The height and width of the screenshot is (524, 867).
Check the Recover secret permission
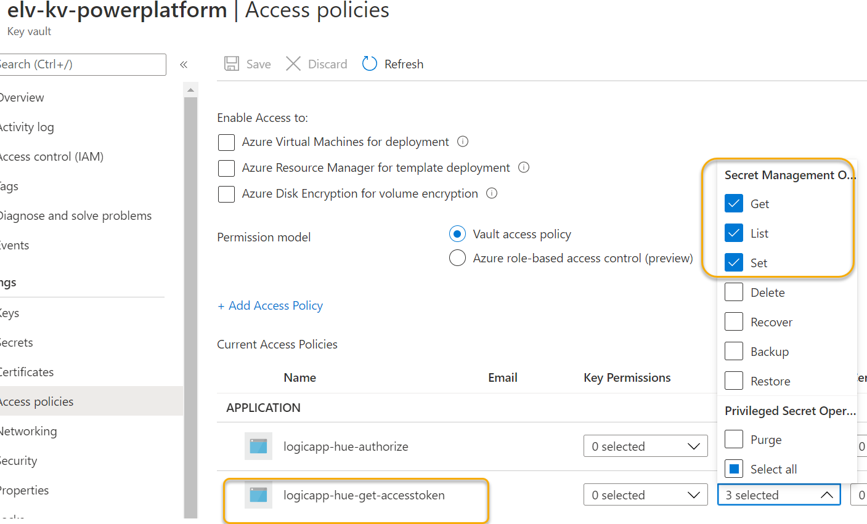pyautogui.click(x=734, y=322)
